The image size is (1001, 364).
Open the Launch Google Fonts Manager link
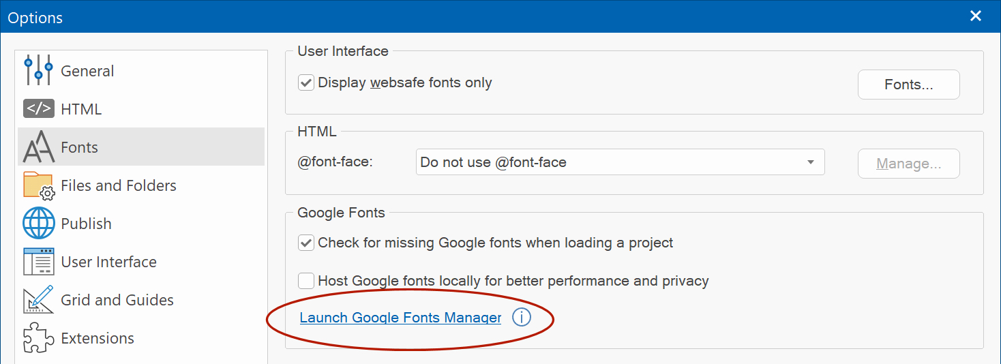(x=400, y=318)
